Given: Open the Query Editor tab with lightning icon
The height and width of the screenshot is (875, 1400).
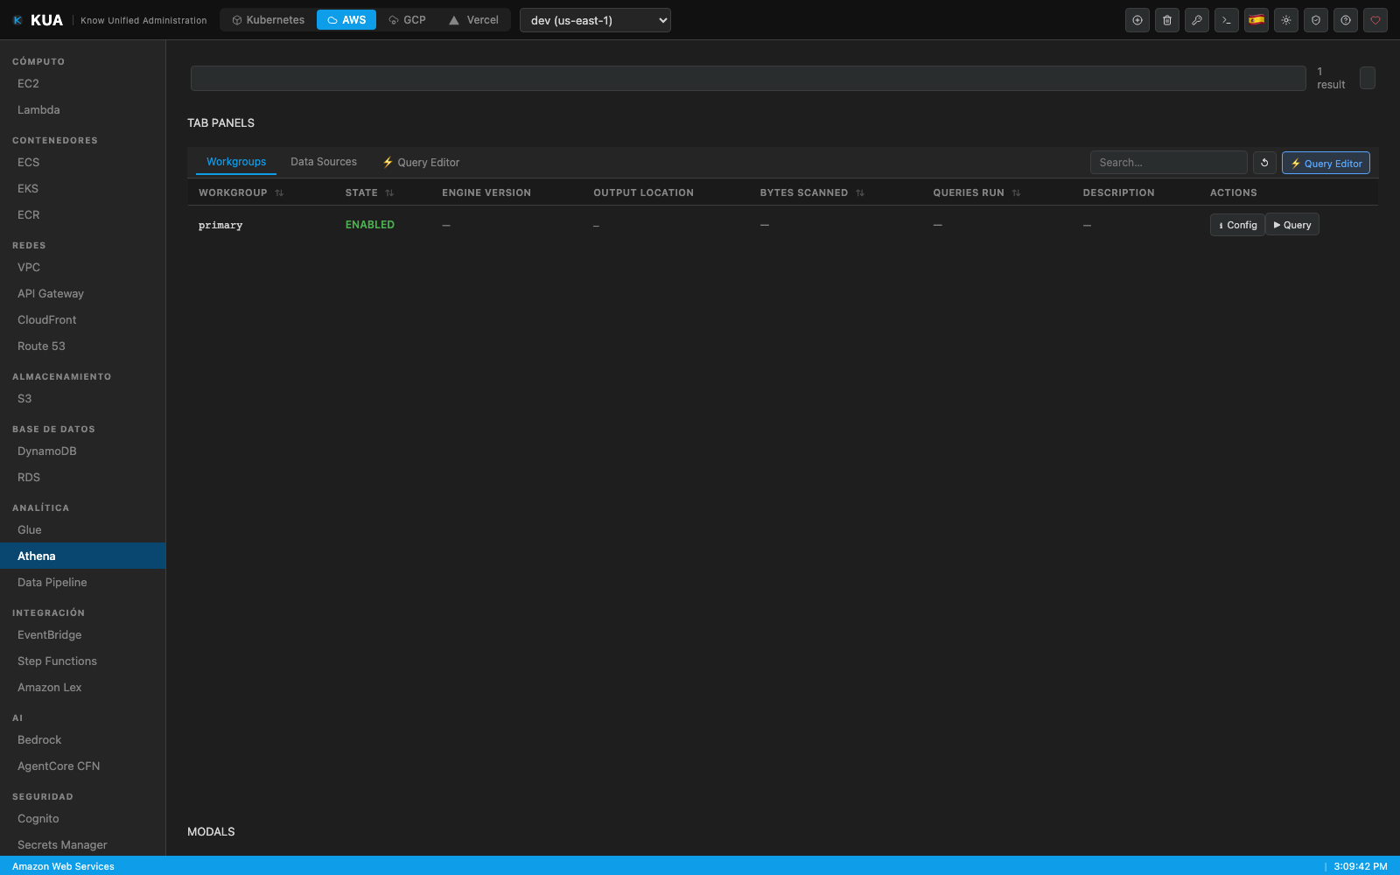Looking at the screenshot, I should (421, 162).
